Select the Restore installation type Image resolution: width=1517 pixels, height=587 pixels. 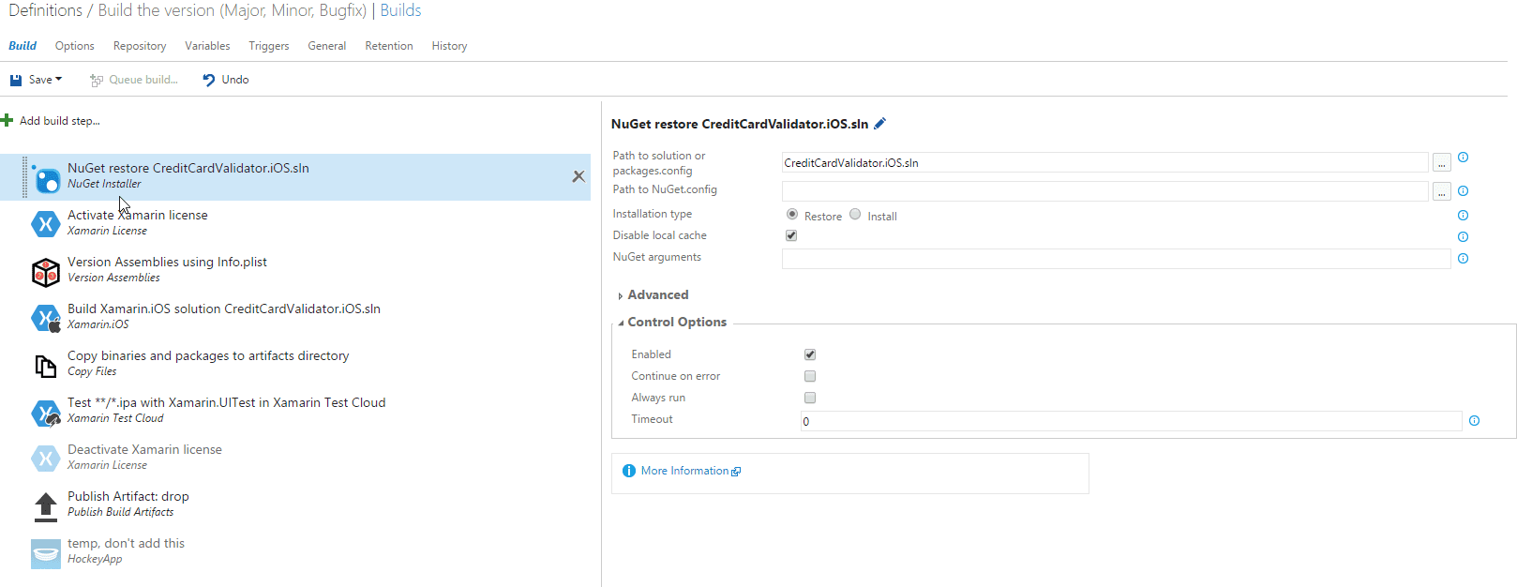792,215
